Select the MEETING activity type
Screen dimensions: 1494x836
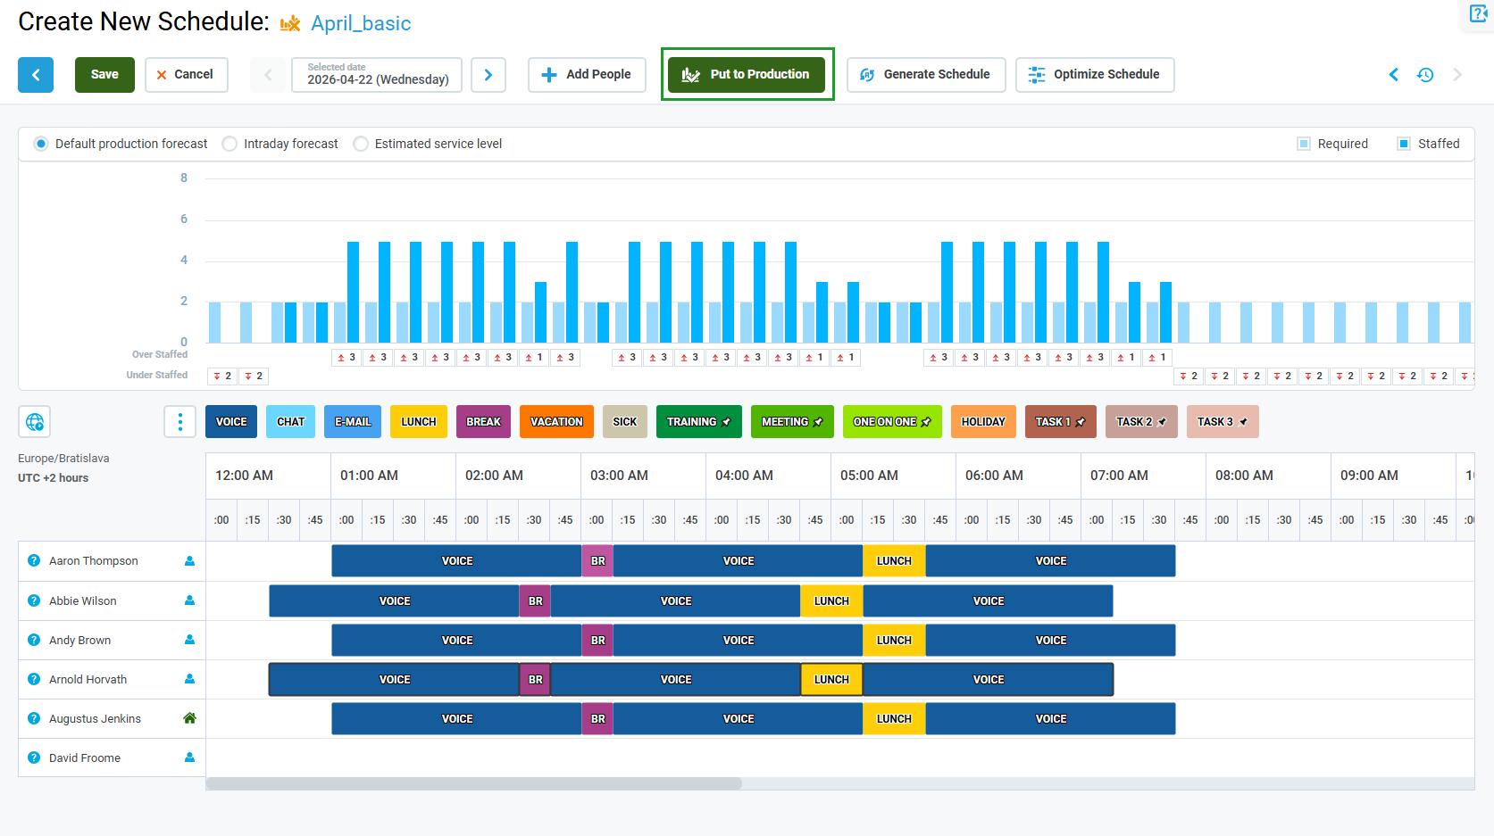(x=792, y=422)
